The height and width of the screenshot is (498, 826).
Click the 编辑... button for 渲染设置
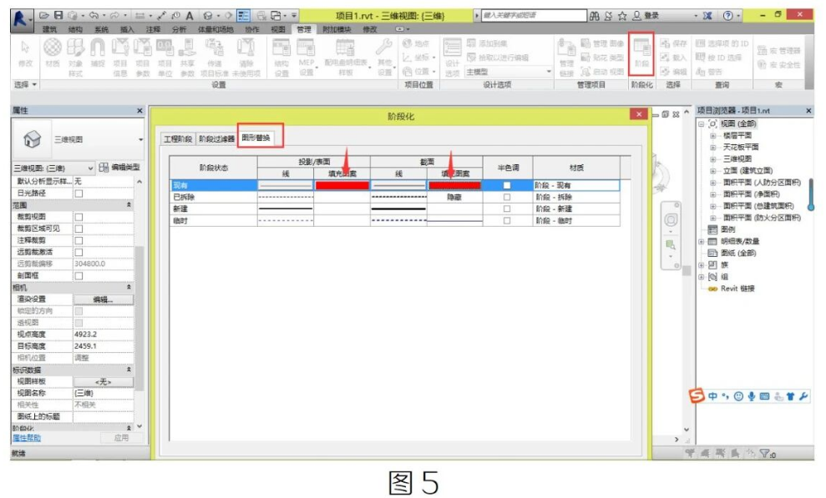click(x=104, y=299)
